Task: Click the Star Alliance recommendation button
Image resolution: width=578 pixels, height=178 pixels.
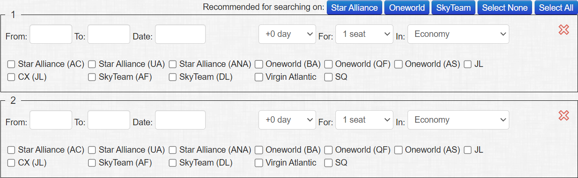Action: tap(354, 8)
